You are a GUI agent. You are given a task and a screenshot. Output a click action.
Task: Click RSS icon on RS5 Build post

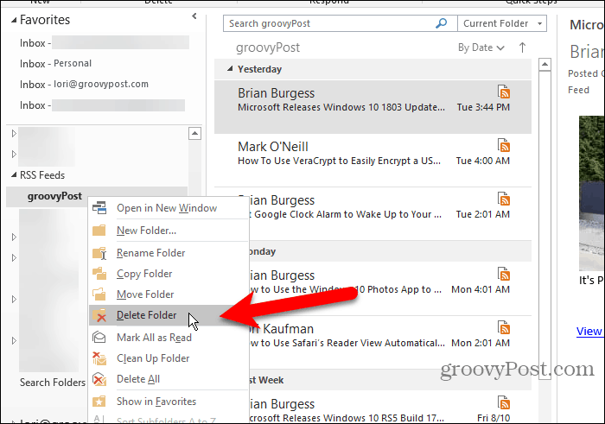(x=504, y=402)
